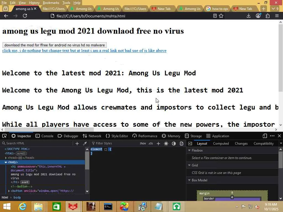Collapse the Grid section
This screenshot has width=283, height=212.
(x=189, y=165)
